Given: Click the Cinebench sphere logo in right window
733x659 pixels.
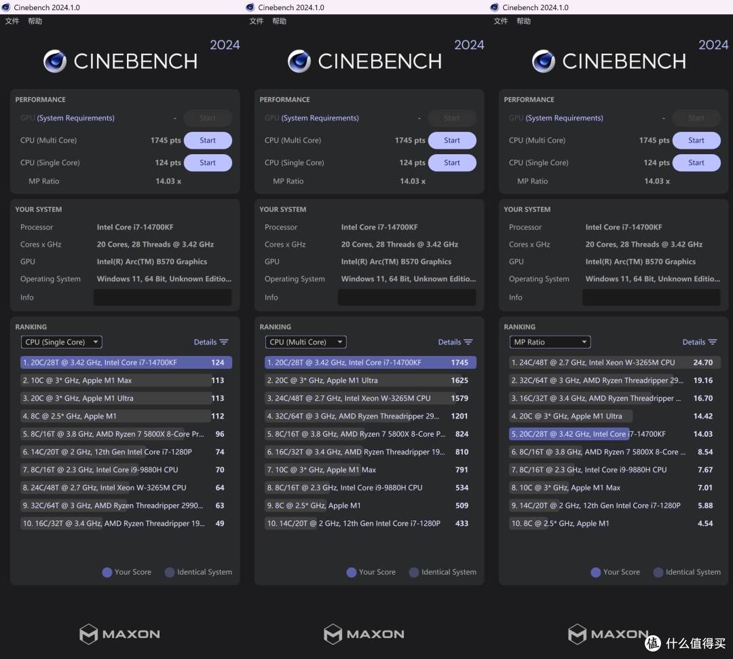Looking at the screenshot, I should 543,61.
